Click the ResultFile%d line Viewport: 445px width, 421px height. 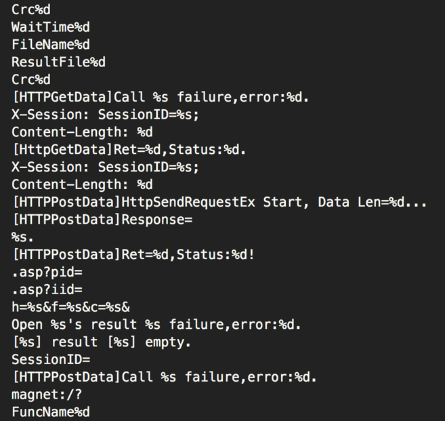(58, 62)
